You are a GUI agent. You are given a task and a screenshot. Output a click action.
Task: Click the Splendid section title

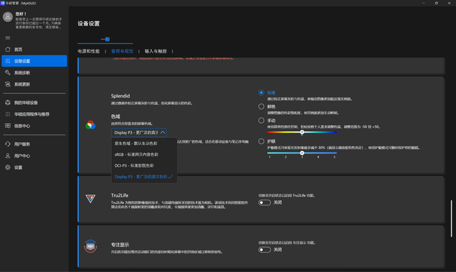point(120,96)
